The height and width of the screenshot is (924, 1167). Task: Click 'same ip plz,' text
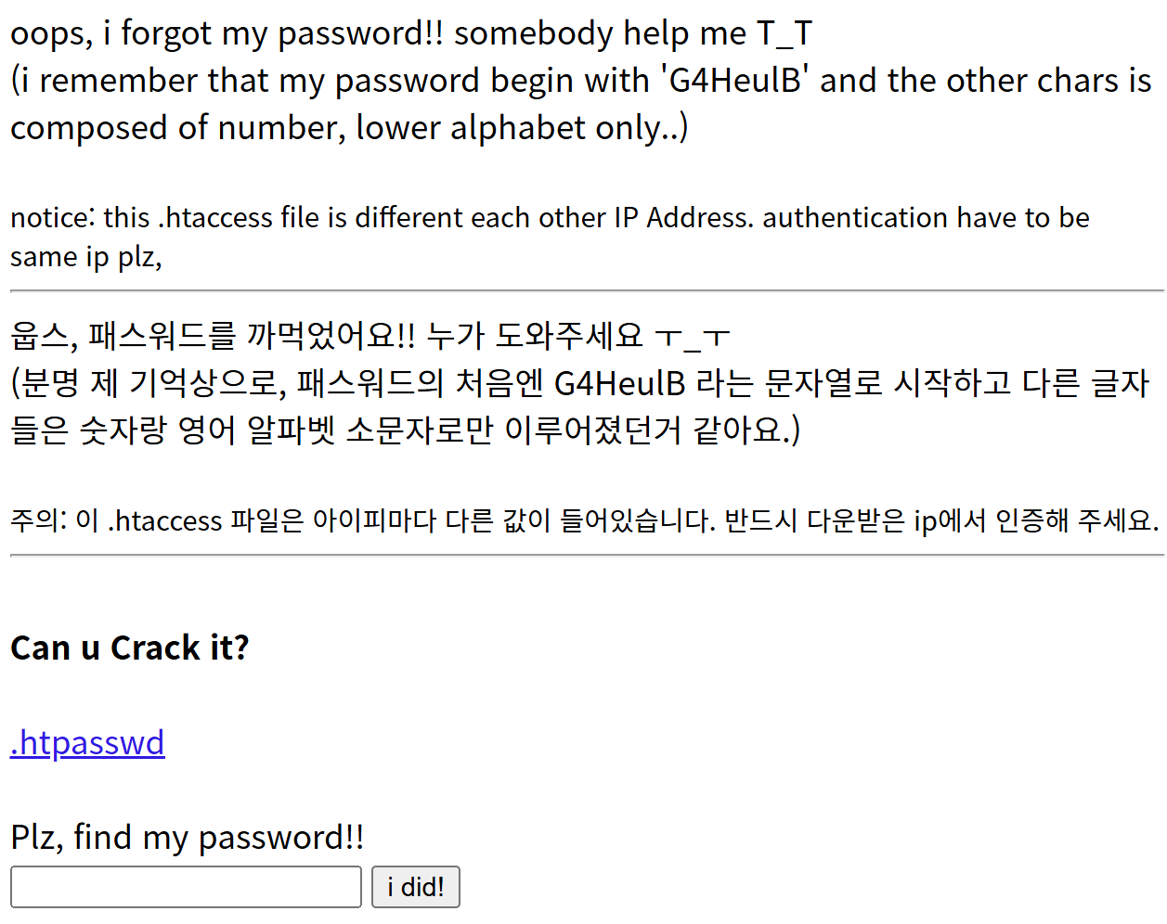click(x=86, y=257)
